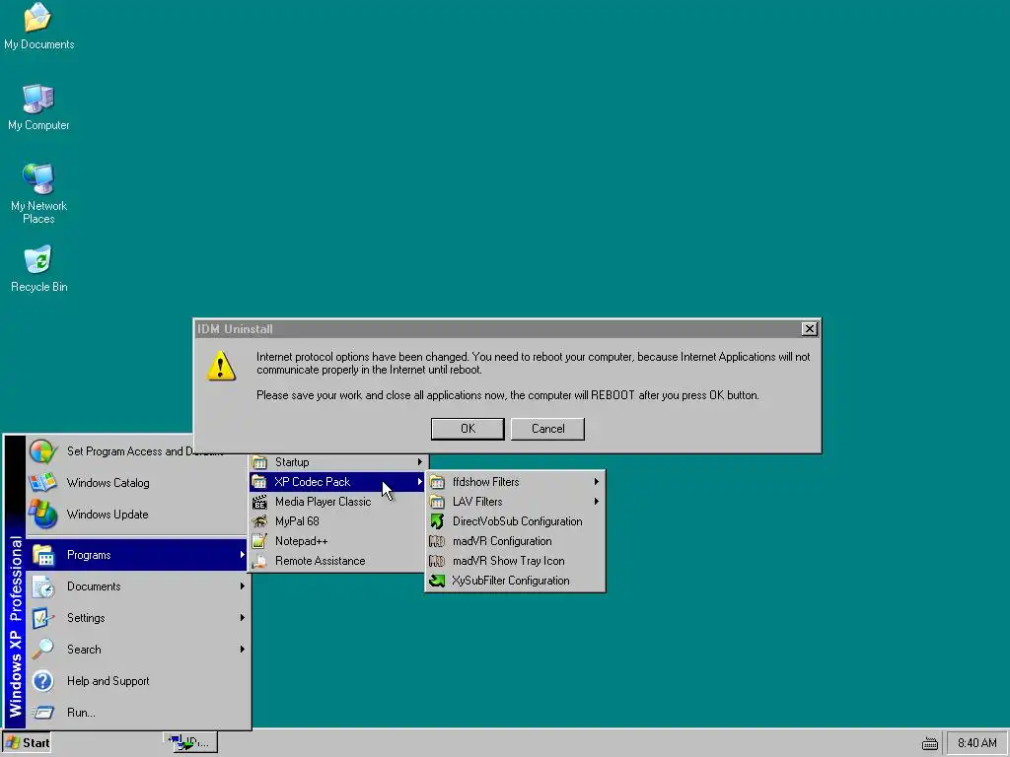The width and height of the screenshot is (1010, 757).
Task: Click the Remote Assistance icon
Action: pyautogui.click(x=259, y=561)
